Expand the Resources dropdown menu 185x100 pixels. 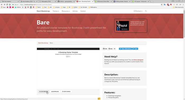[x=66, y=11]
